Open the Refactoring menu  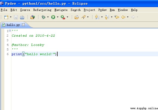click(42, 10)
